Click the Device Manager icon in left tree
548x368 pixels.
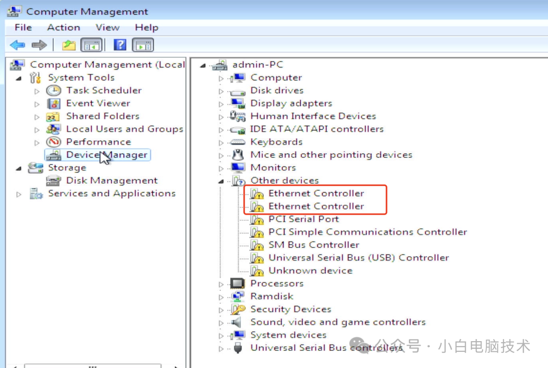click(x=53, y=155)
